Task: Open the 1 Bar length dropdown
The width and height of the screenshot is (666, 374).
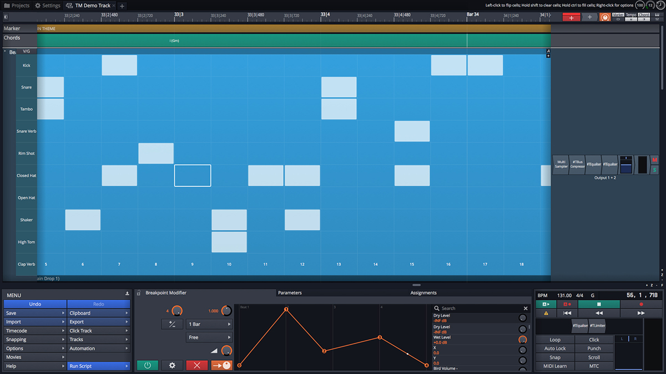Action: (x=209, y=324)
